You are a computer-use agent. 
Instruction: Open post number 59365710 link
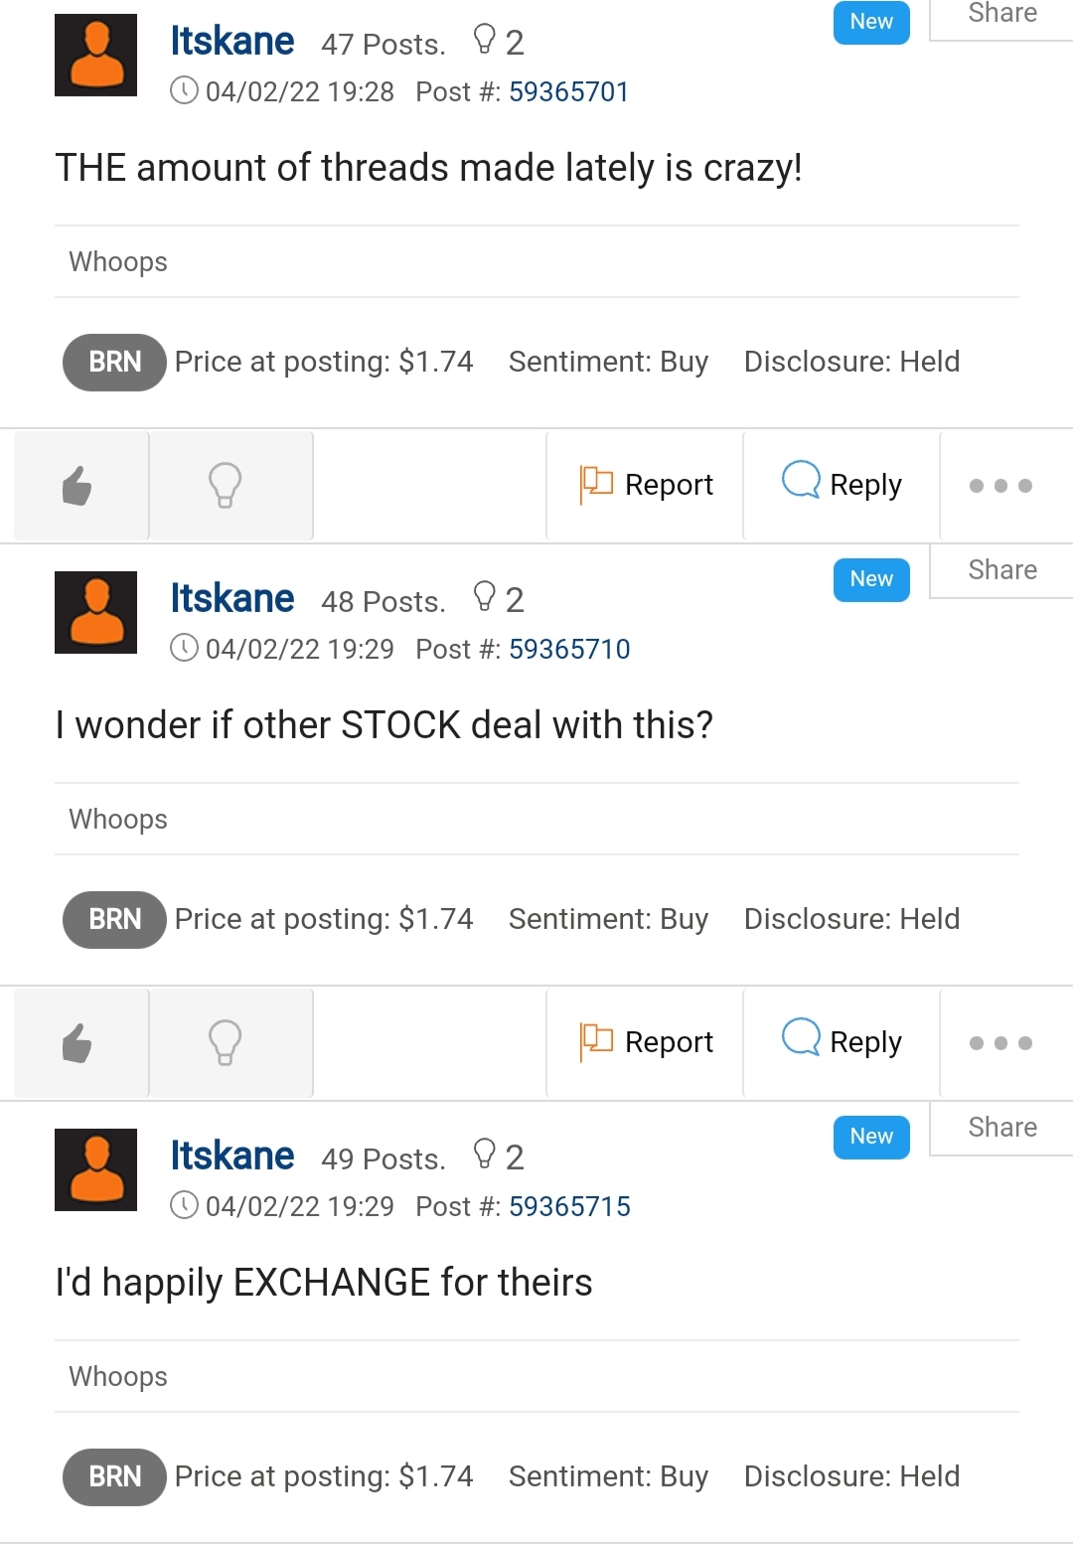click(569, 650)
